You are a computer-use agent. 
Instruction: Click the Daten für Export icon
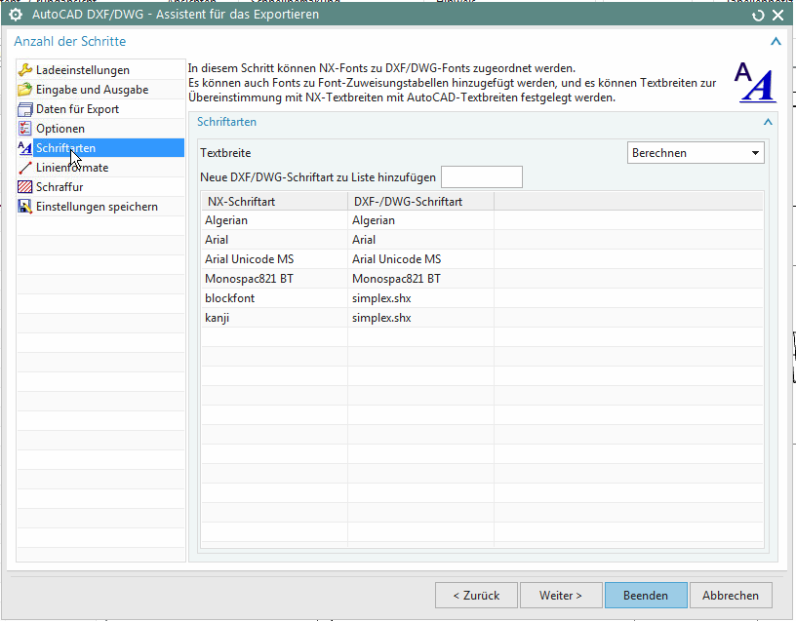(25, 109)
